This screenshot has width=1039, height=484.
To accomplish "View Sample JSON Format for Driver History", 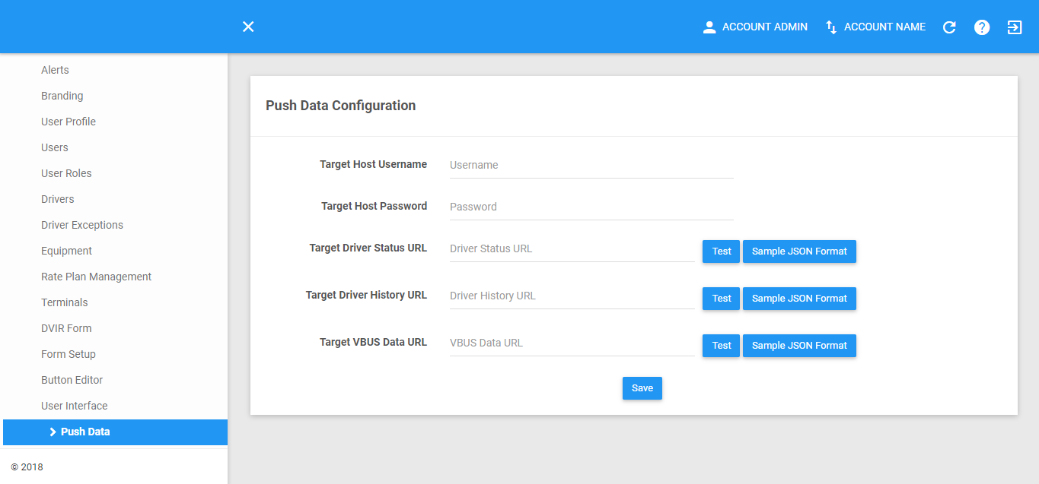I will (799, 299).
